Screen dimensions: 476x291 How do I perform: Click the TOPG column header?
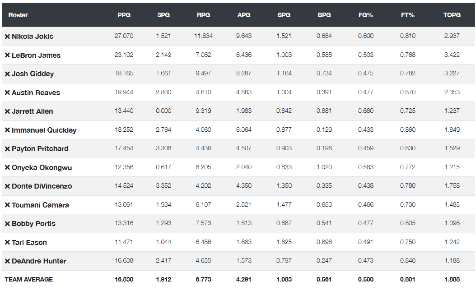tap(452, 15)
